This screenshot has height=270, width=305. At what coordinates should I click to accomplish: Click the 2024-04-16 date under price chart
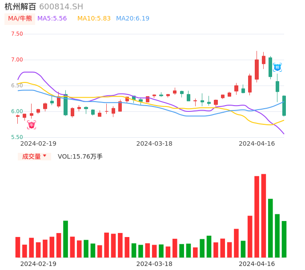pyautogui.click(x=257, y=143)
